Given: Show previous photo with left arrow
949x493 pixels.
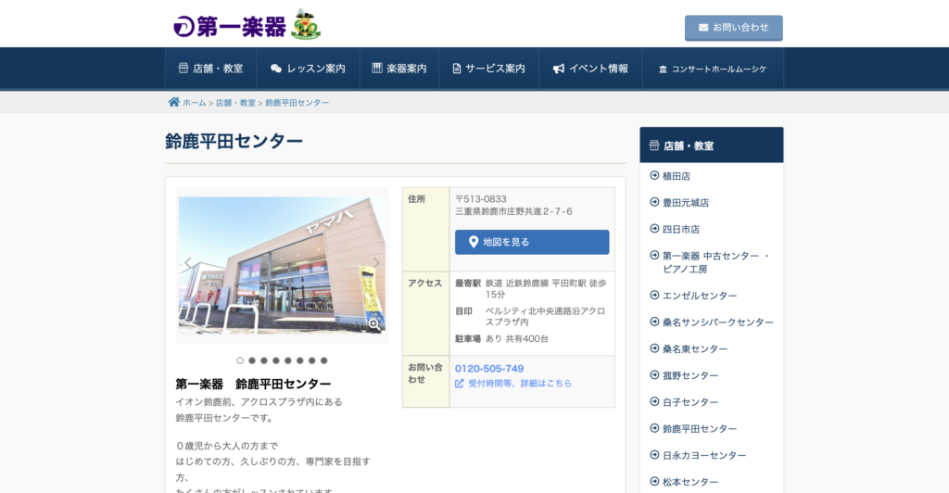Looking at the screenshot, I should 187,262.
